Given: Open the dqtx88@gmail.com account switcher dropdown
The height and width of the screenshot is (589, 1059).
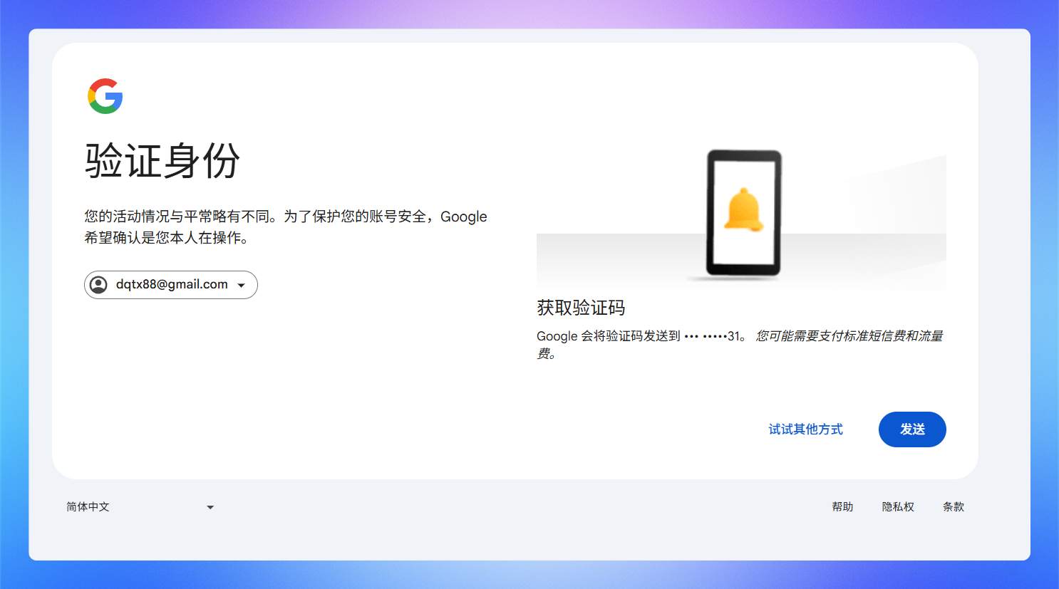Looking at the screenshot, I should [171, 285].
